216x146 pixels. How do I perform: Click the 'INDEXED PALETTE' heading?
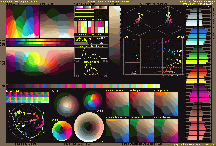point(84,4)
